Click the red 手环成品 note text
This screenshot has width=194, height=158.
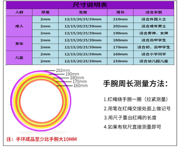click(x=42, y=139)
